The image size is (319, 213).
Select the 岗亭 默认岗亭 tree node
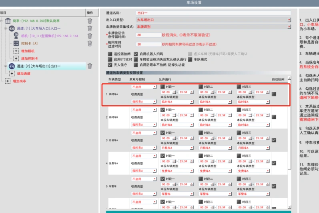coord(36,21)
